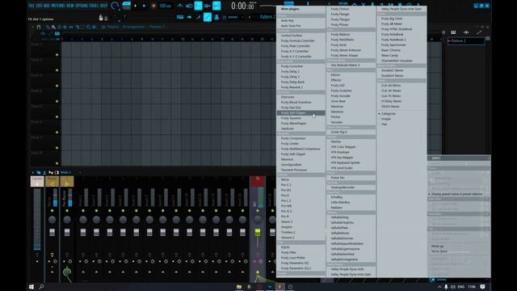Mute playlist Track 4 via its green LED
Screen dimensions: 517x291
pyautogui.click(x=57, y=101)
